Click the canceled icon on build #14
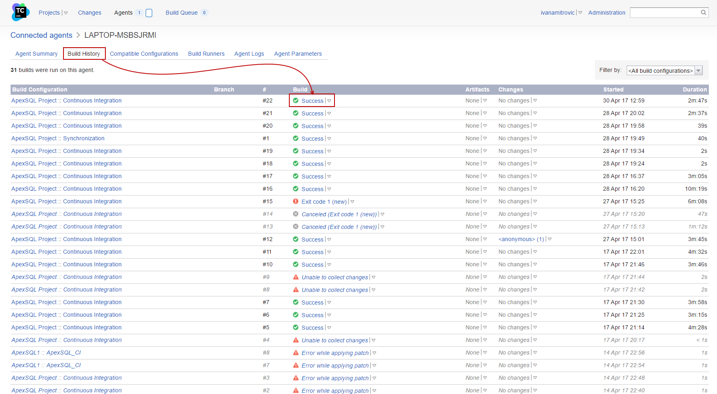This screenshot has height=394, width=717. tap(295, 214)
